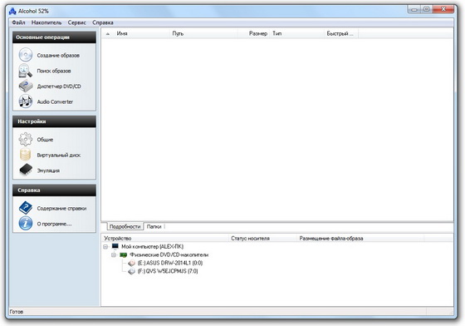Open the Audio Converter music icon
The width and height of the screenshot is (465, 326).
click(26, 101)
